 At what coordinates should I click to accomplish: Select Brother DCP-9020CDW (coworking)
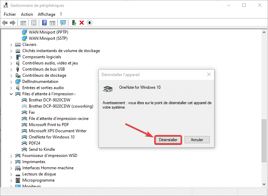tap(61, 106)
